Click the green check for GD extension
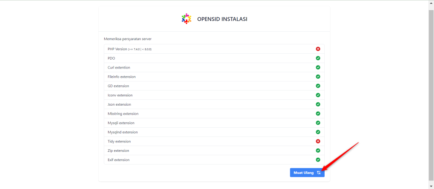 318,86
